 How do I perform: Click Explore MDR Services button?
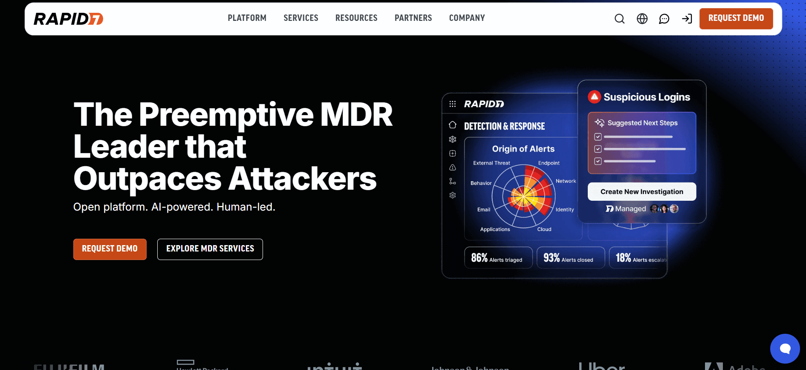tap(210, 249)
